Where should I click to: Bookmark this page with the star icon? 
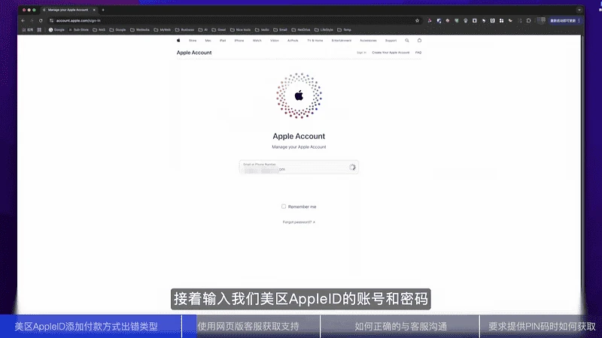[x=418, y=21]
